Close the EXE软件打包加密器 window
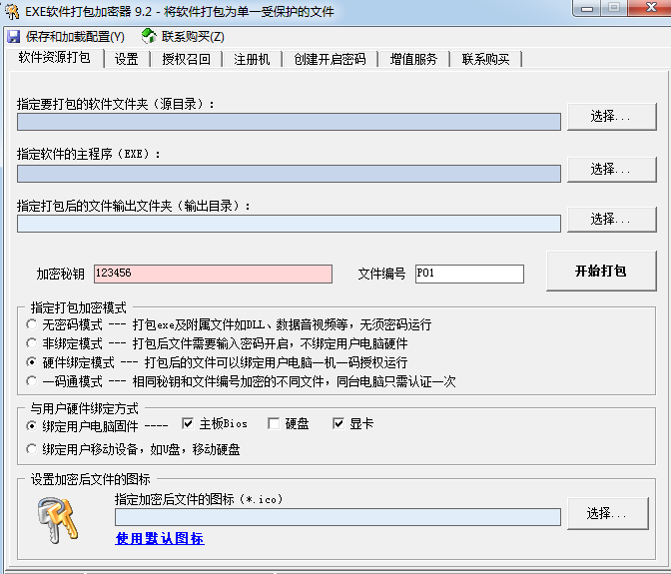 pyautogui.click(x=651, y=8)
